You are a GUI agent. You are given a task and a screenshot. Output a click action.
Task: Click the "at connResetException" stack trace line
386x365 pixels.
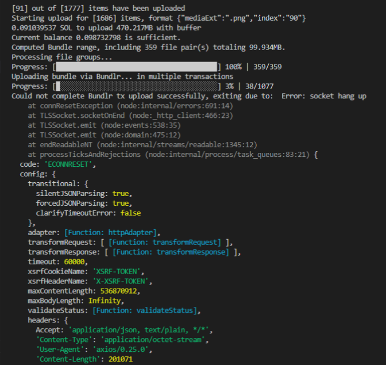[x=130, y=106]
